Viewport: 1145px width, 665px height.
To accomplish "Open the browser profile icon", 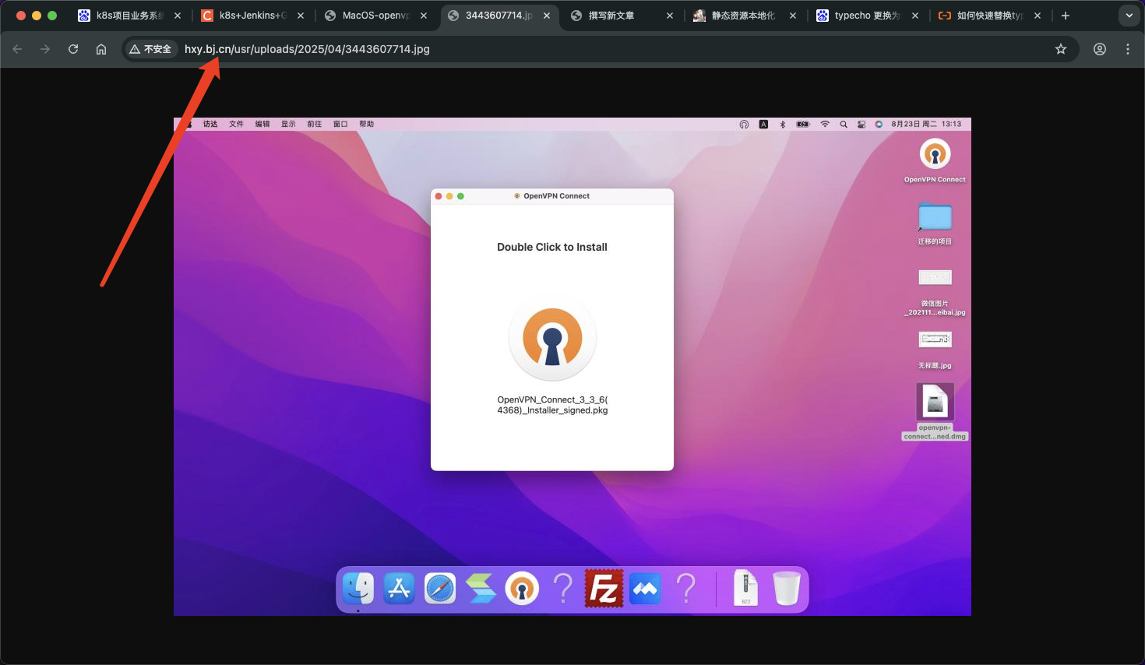I will tap(1100, 49).
